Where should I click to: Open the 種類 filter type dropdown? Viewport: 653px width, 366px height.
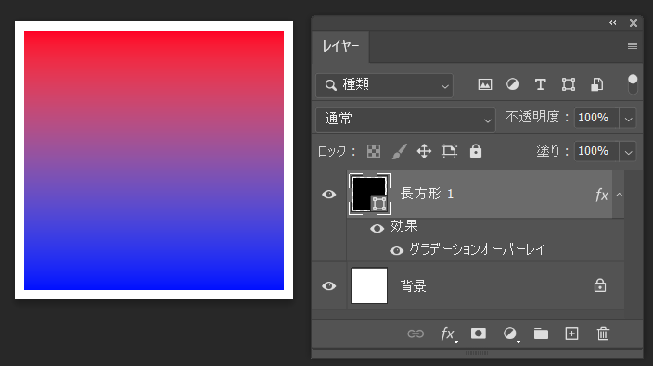tap(384, 85)
